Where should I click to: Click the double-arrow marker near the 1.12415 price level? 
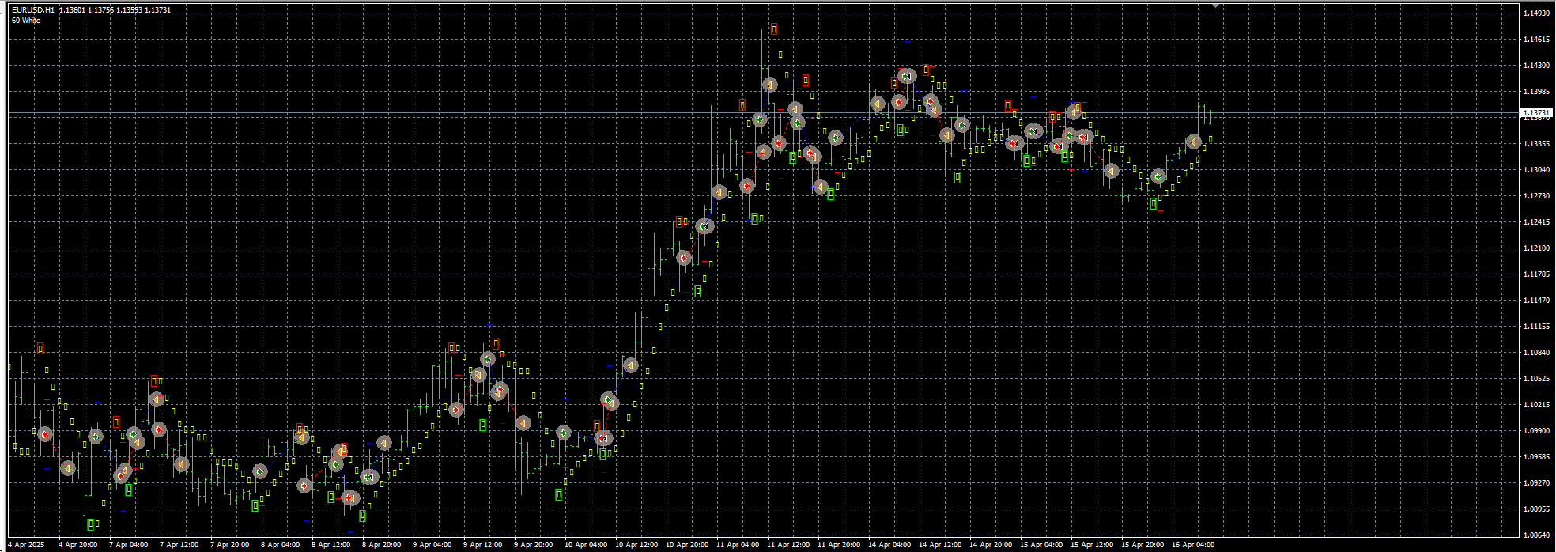coord(704,227)
